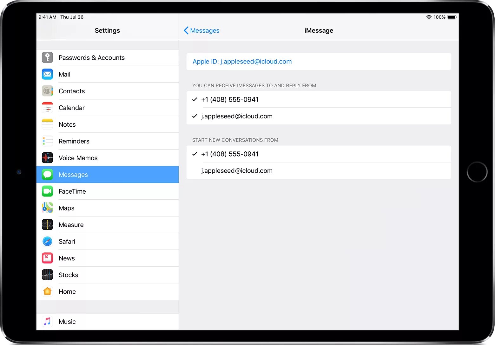Tap the iPad hardware Home button

pyautogui.click(x=477, y=172)
